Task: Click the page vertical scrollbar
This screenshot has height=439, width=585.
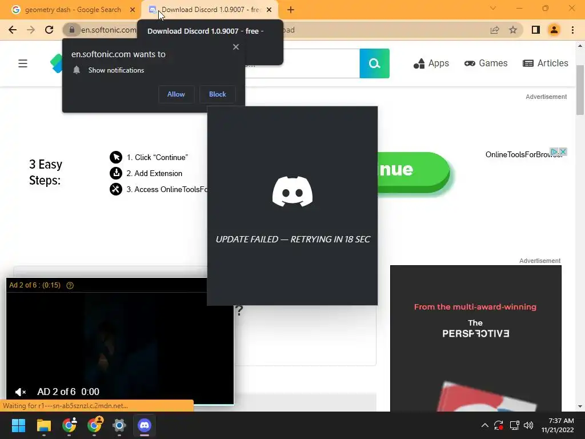Action: pos(580,90)
